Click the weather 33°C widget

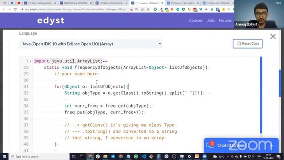(x=218, y=156)
